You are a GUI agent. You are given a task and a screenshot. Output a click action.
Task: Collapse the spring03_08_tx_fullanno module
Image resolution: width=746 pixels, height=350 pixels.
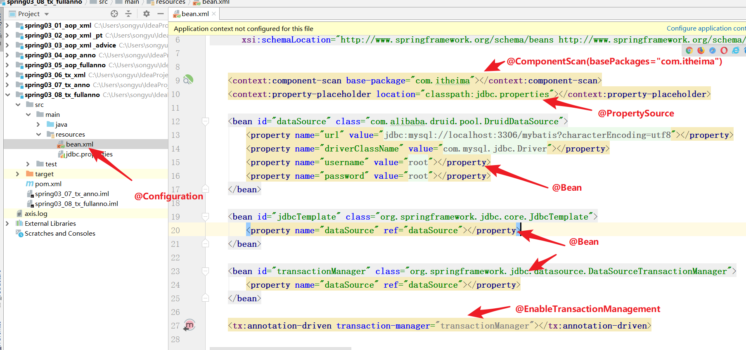pyautogui.click(x=7, y=95)
